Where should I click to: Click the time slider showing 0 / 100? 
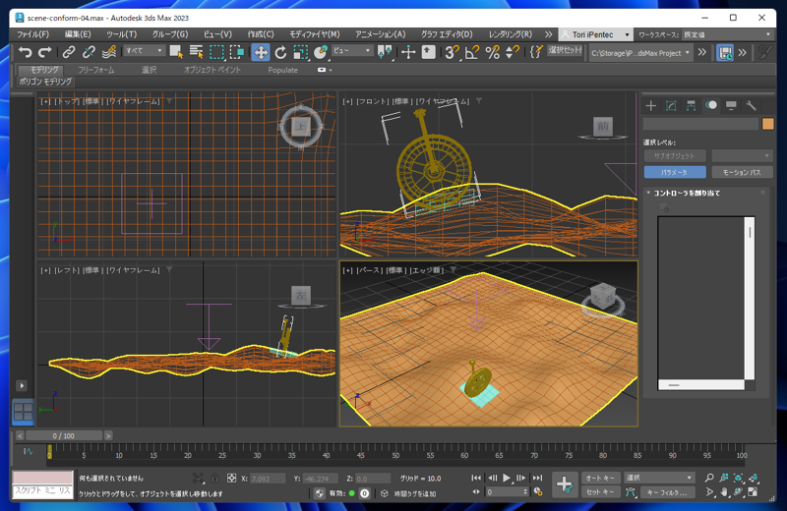click(64, 435)
